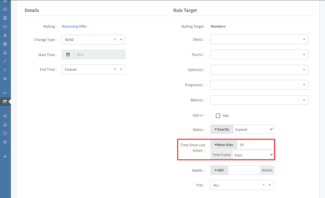Open the question mark help icon
Viewport: 325px width, 198px height.
click(x=5, y=142)
